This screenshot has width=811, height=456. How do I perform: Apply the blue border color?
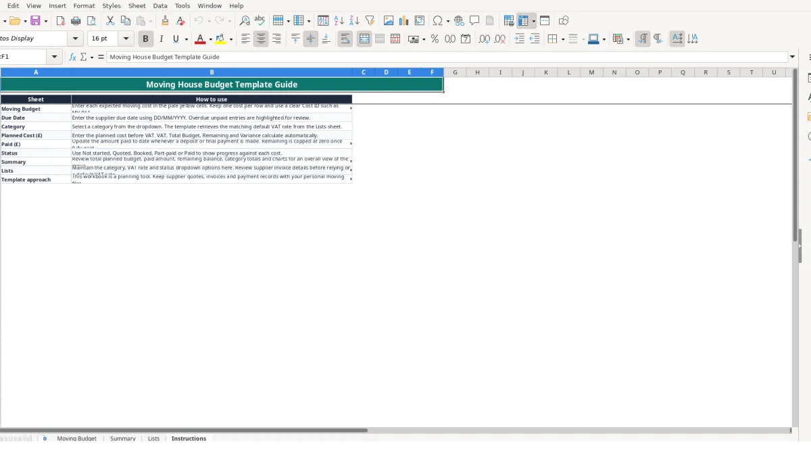coord(593,39)
